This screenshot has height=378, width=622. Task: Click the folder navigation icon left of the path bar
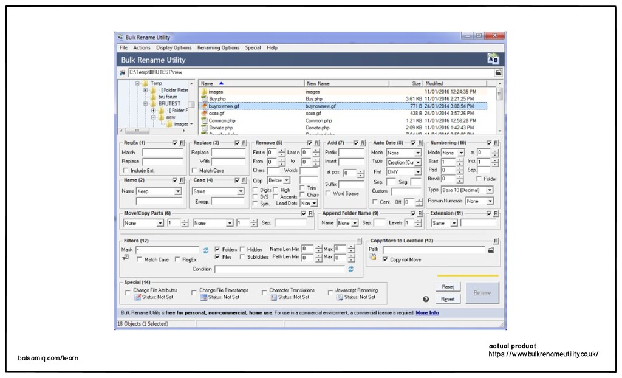pyautogui.click(x=123, y=73)
